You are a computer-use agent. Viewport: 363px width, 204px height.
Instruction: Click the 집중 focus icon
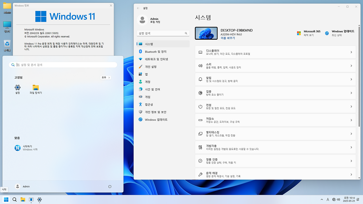pyautogui.click(x=201, y=93)
